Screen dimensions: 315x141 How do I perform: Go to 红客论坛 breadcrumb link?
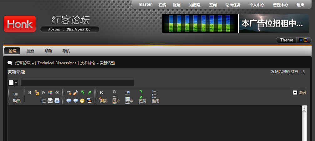tap(23, 63)
